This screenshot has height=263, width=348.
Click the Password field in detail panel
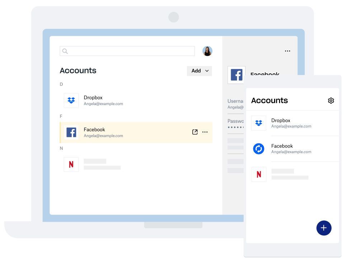point(235,124)
